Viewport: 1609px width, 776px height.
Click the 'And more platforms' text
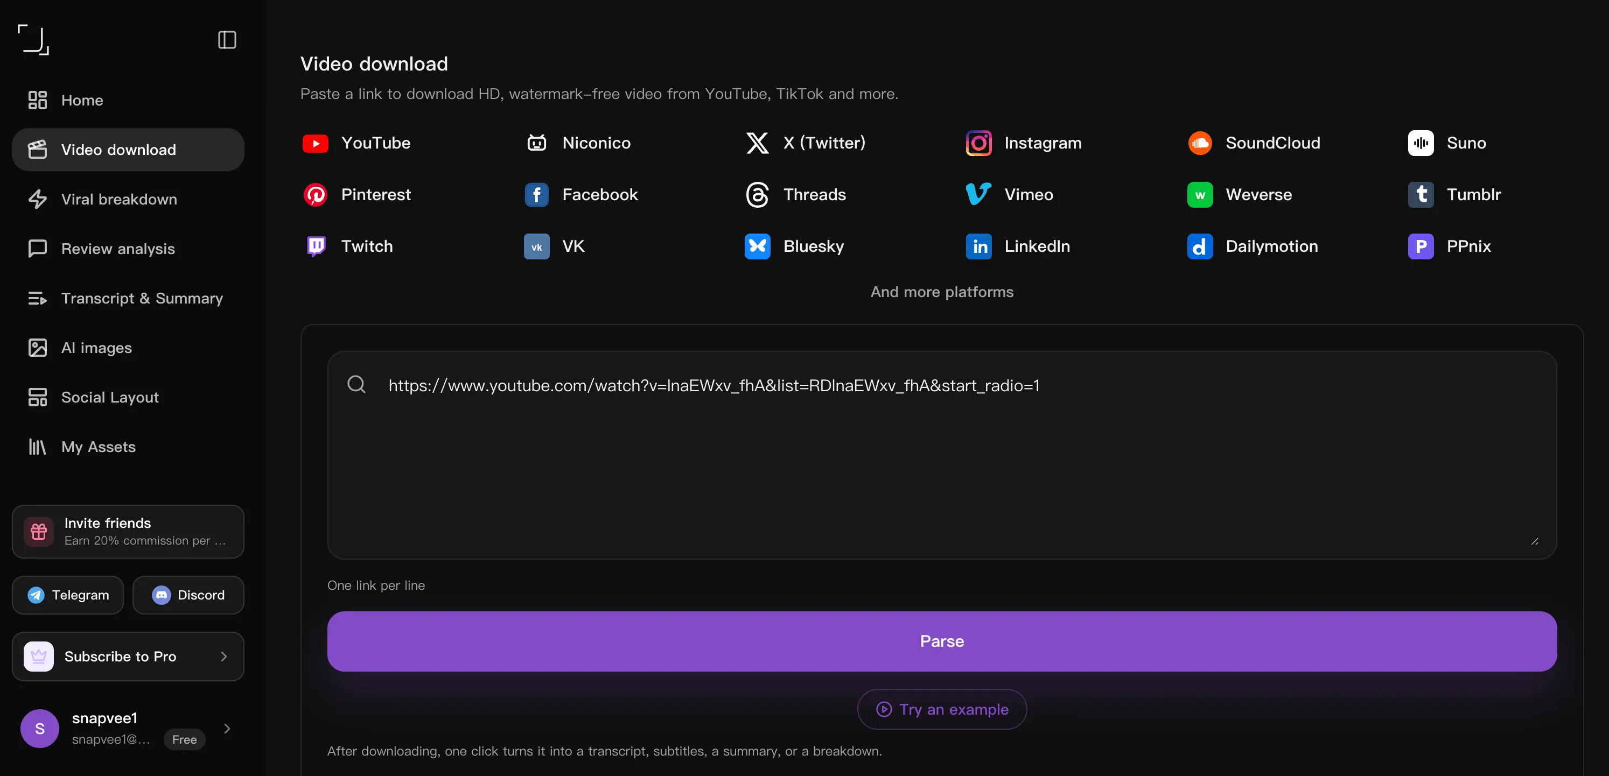click(x=942, y=292)
